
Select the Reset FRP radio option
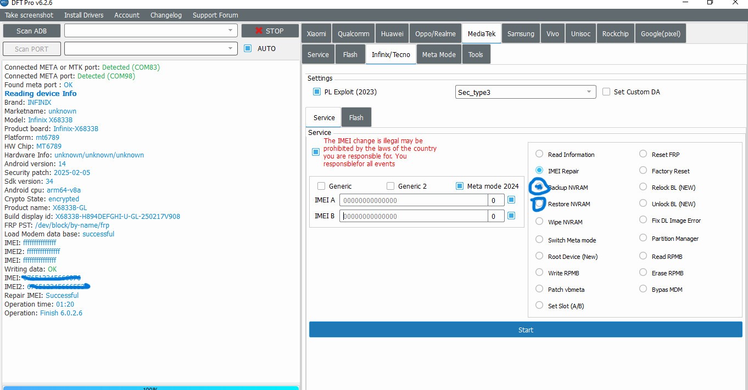[x=643, y=154]
